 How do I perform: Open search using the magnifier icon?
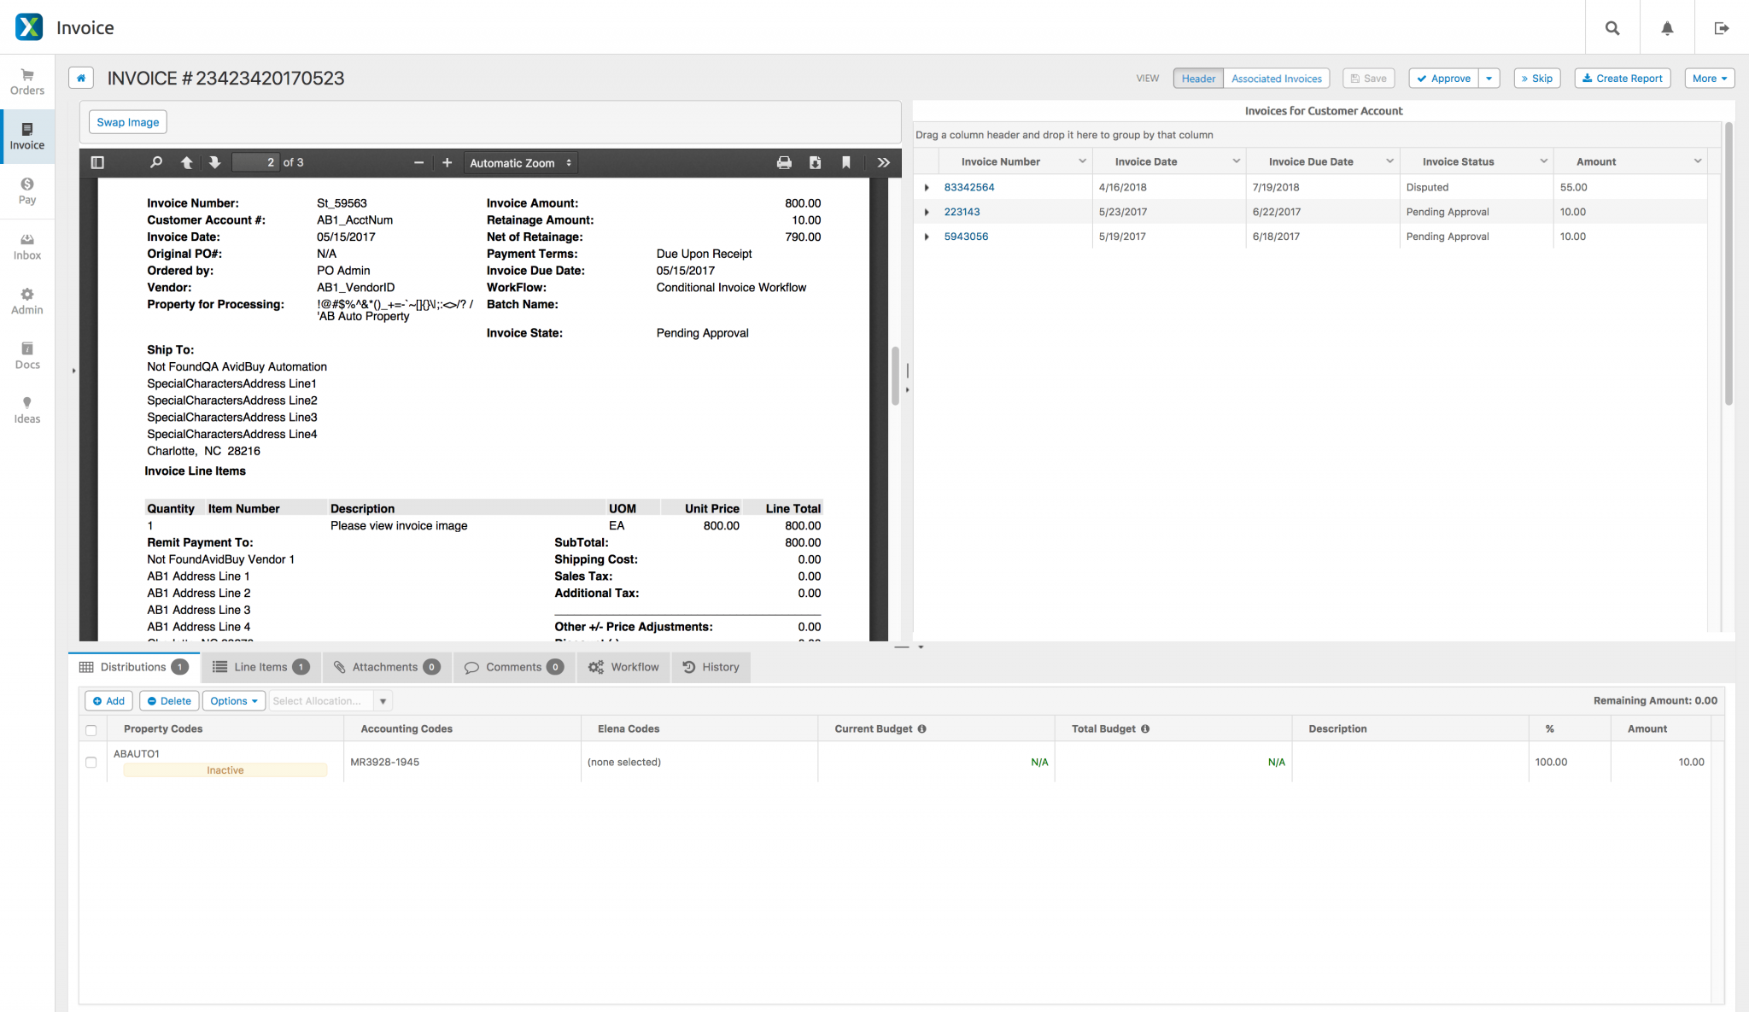(1611, 26)
